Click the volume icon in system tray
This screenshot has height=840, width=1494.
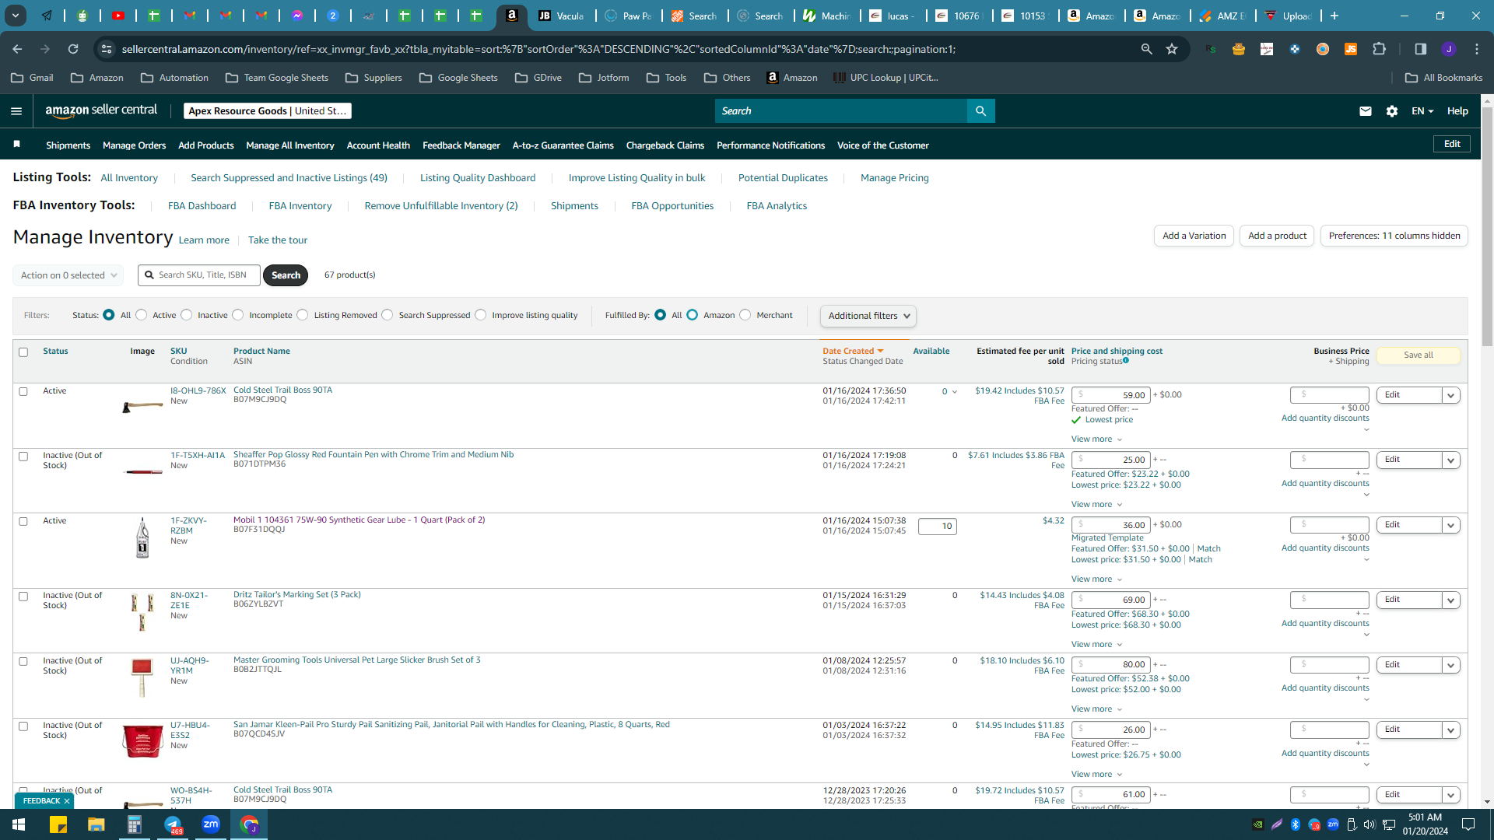(1369, 824)
